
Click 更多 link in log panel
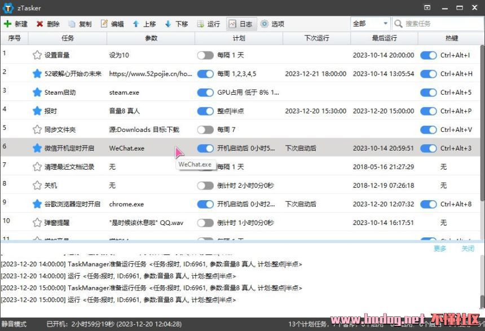click(x=440, y=249)
